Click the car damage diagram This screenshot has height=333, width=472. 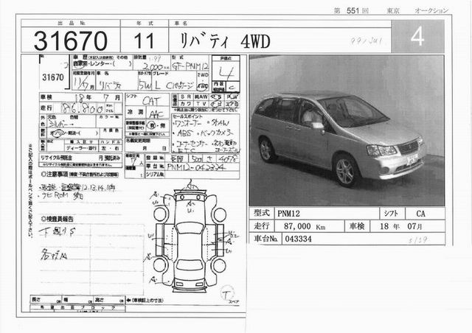[191, 238]
